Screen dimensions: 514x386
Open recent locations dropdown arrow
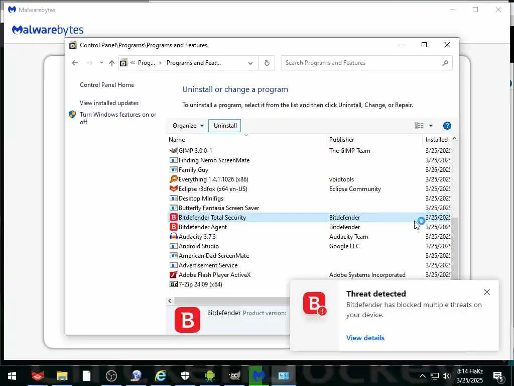[101, 63]
